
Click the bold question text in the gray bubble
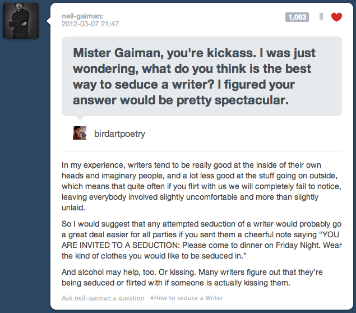click(195, 77)
